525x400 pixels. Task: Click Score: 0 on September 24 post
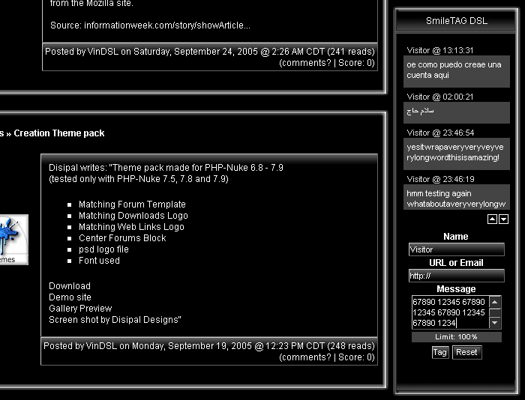click(356, 63)
